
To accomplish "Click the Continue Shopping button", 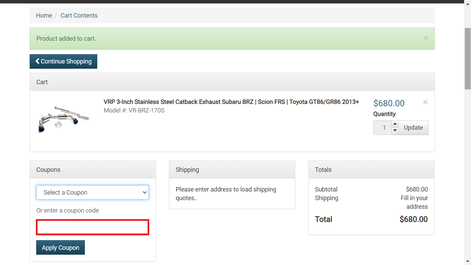I will [x=63, y=61].
